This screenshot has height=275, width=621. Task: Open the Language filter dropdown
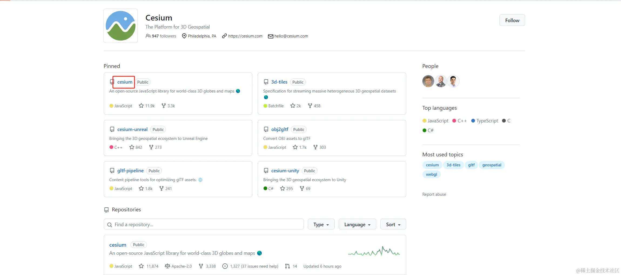click(357, 224)
